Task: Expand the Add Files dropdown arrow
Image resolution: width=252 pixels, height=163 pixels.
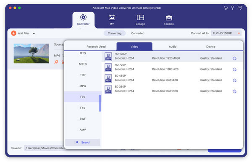Action: [34, 34]
